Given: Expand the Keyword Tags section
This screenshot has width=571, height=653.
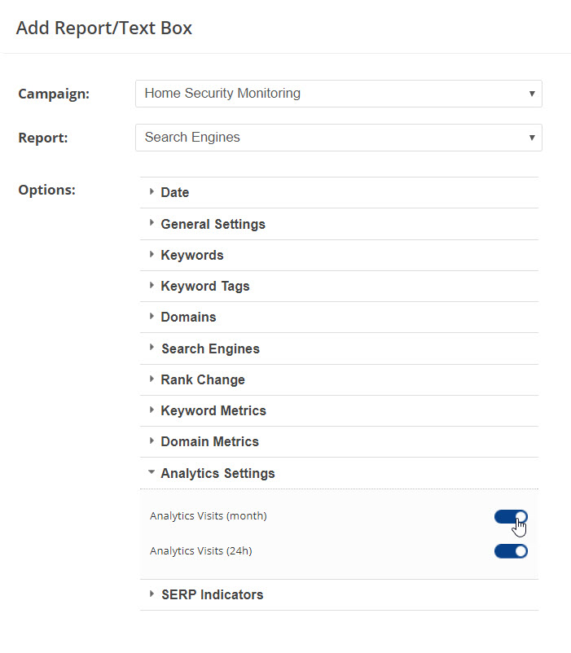Looking at the screenshot, I should tap(205, 286).
